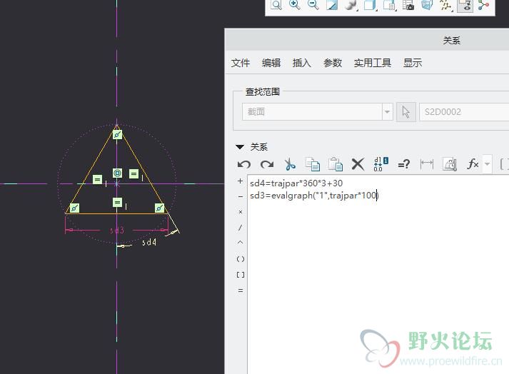Open the dropdown arrow beside fx
The image size is (509, 374).
click(x=487, y=164)
